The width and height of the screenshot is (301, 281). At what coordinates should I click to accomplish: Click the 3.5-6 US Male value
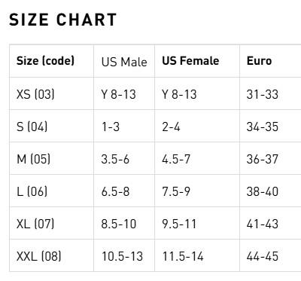coord(115,159)
